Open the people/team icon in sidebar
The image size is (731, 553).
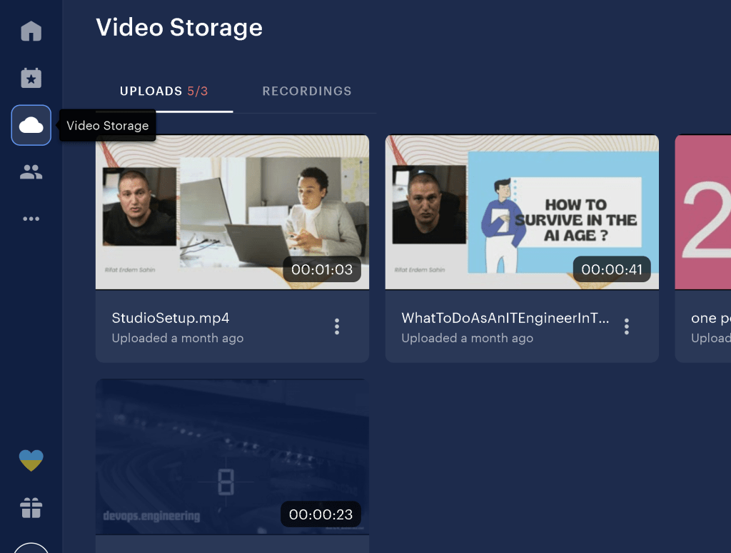tap(31, 171)
